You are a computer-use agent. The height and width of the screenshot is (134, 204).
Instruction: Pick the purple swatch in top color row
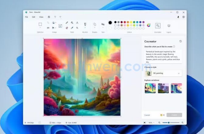(143, 22)
